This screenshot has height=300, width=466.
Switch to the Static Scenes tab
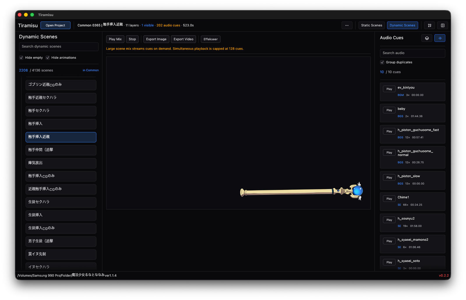(x=372, y=25)
